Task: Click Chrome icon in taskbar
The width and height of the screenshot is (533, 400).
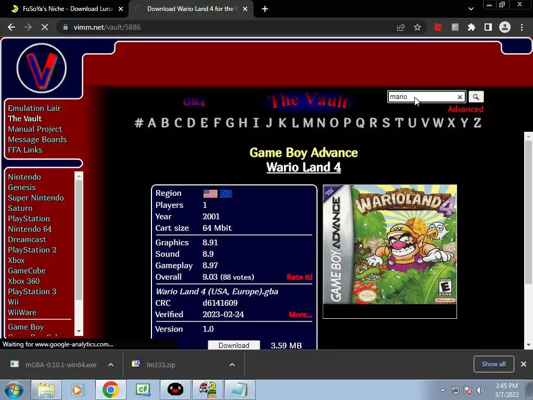Action: click(110, 390)
